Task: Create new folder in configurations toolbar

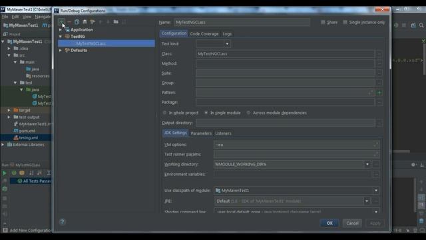Action: [x=116, y=22]
